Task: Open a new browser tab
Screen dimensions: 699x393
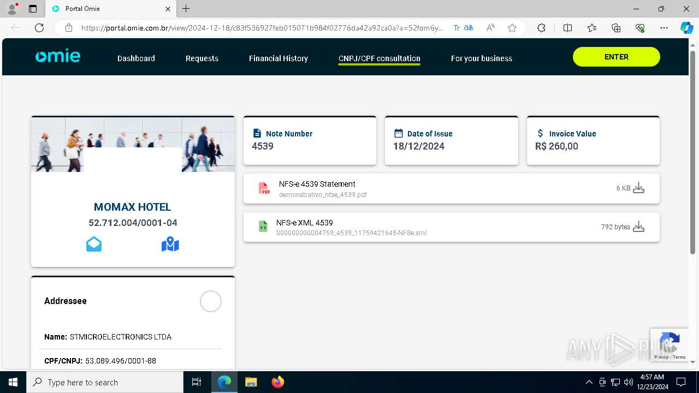Action: click(x=186, y=9)
